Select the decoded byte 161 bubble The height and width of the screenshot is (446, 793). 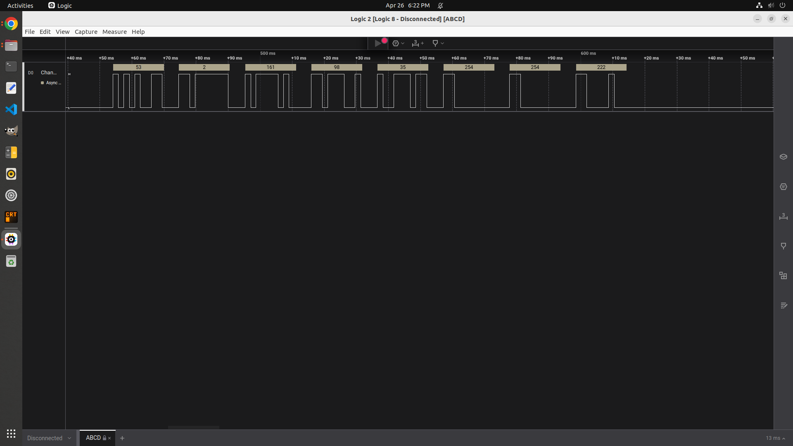pos(271,67)
